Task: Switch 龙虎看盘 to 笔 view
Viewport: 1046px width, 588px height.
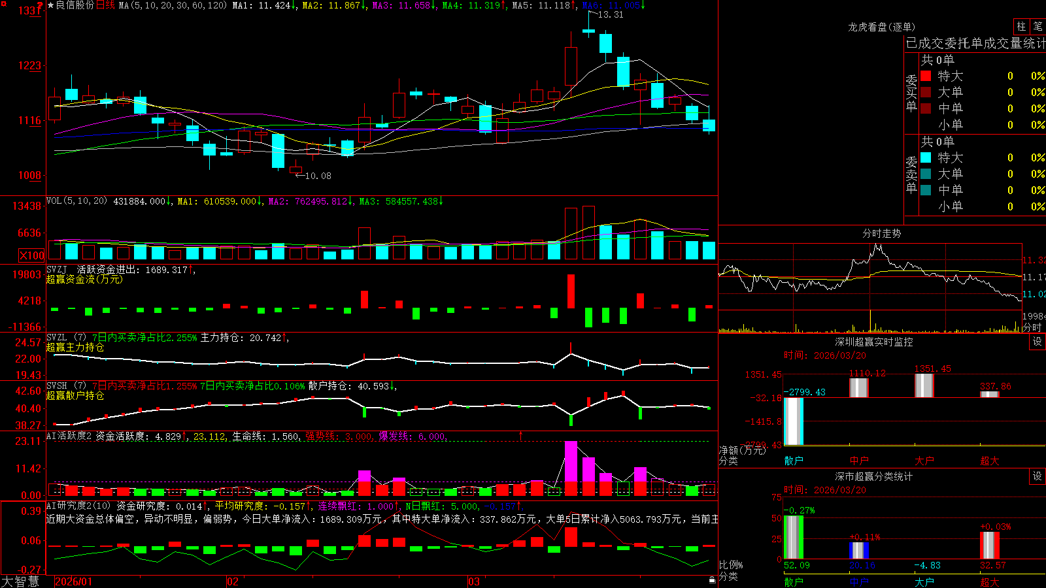Action: click(1038, 26)
